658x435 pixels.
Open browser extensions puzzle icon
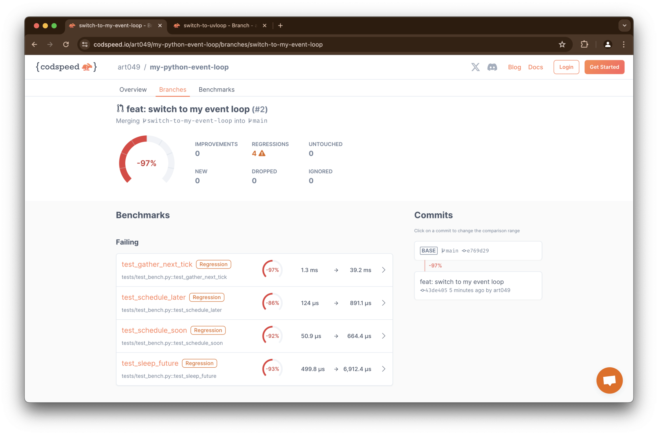coord(584,44)
